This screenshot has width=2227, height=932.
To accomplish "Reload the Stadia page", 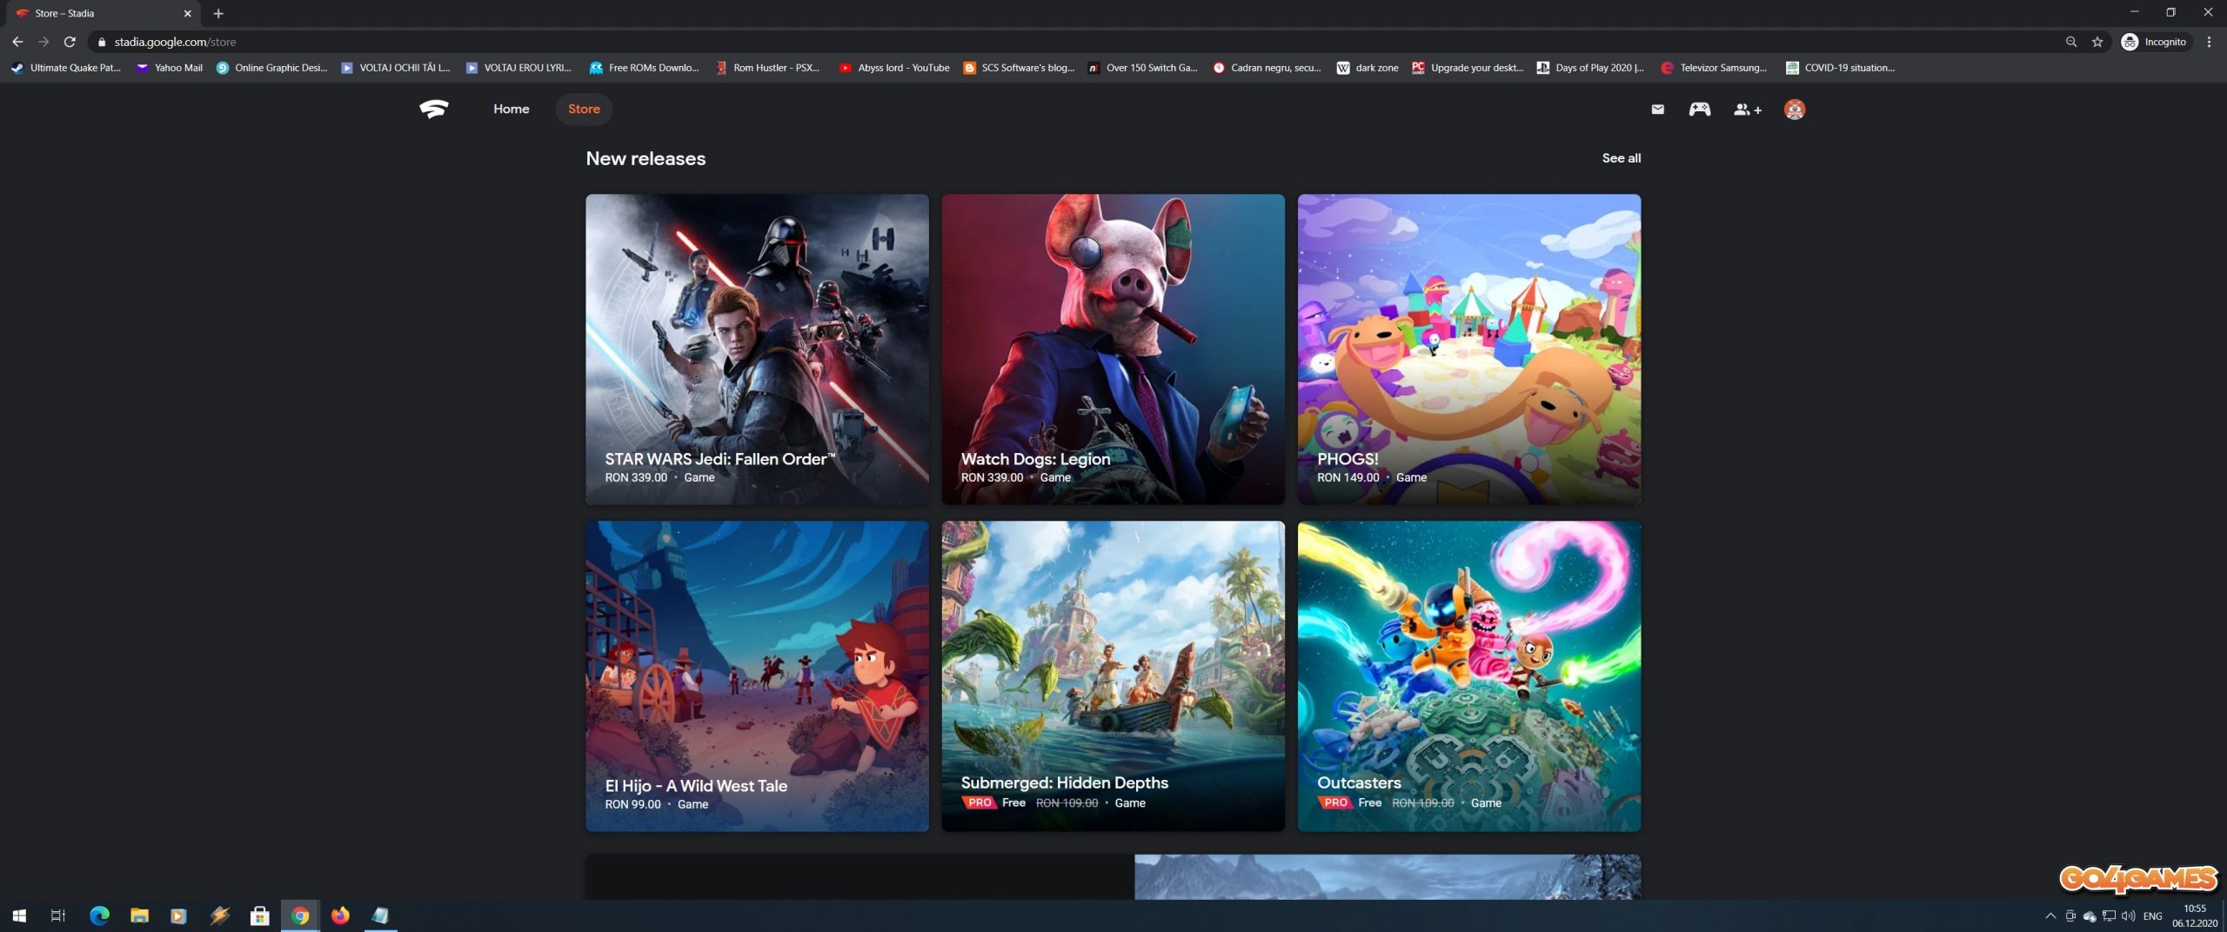I will point(70,42).
